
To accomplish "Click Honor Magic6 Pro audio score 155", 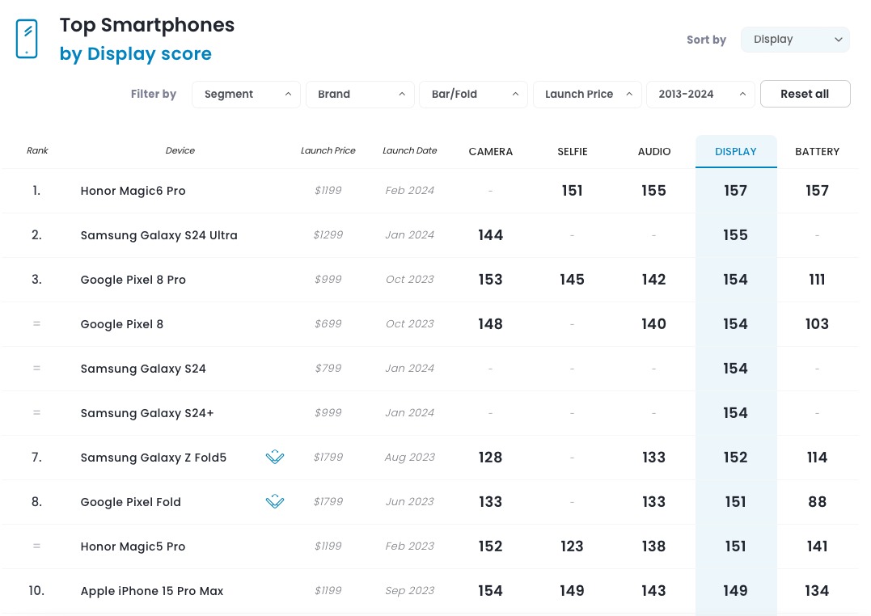I will point(653,191).
